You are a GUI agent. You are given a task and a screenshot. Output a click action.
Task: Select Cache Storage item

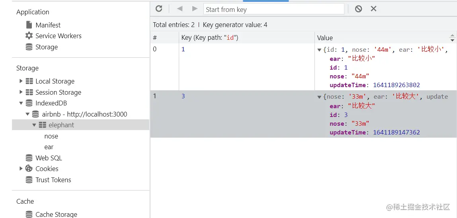pyautogui.click(x=56, y=214)
